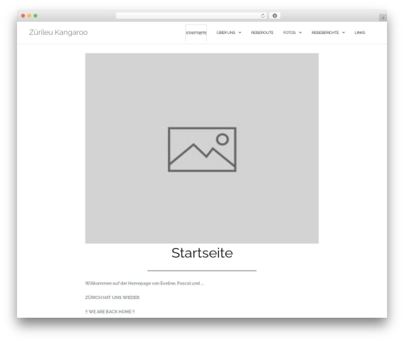Click the "Willkommen auf der Homepage" text line
The image size is (404, 342).
(145, 283)
